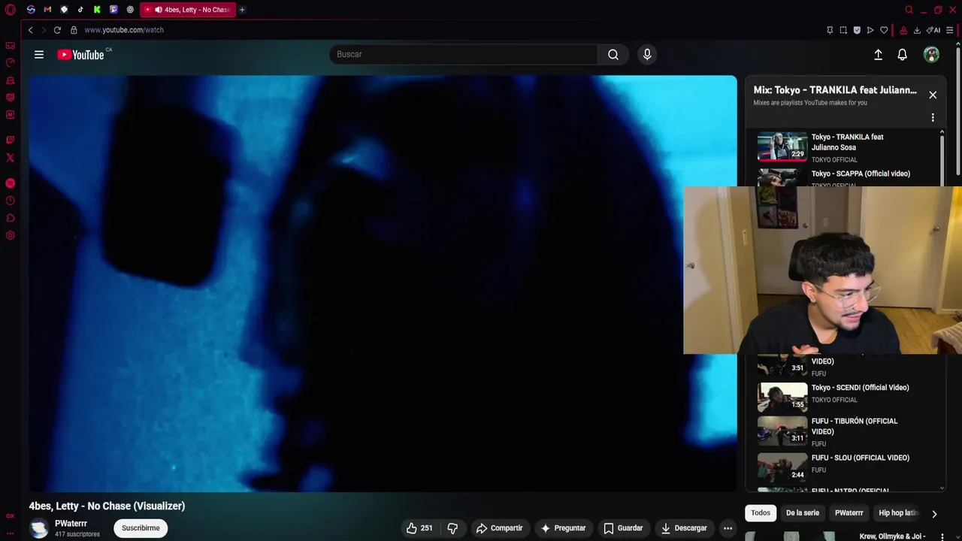The width and height of the screenshot is (962, 541).
Task: Save video with Guardar button
Action: [x=623, y=528]
